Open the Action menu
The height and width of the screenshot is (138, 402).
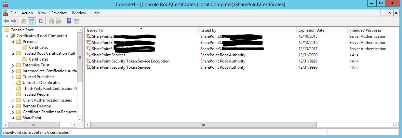(27, 13)
